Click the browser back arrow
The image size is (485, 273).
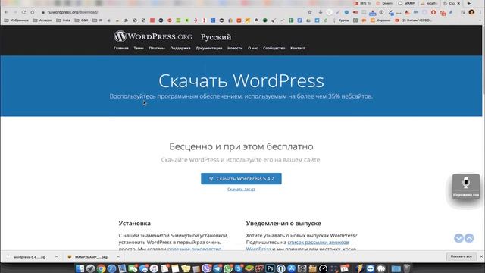pos(6,12)
